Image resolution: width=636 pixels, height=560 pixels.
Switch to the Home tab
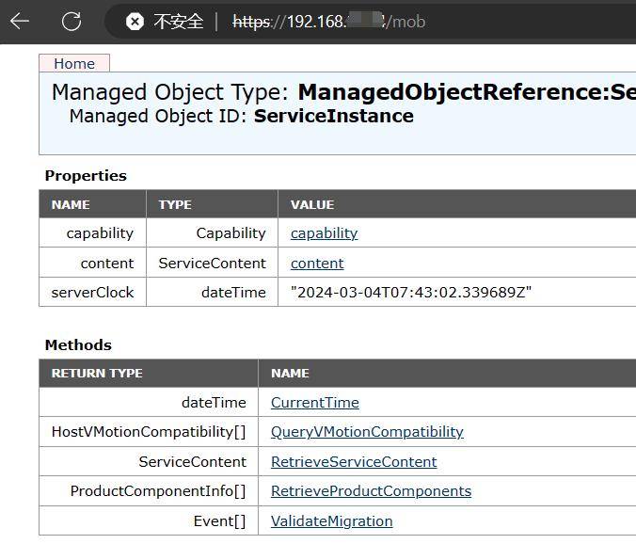click(x=74, y=63)
